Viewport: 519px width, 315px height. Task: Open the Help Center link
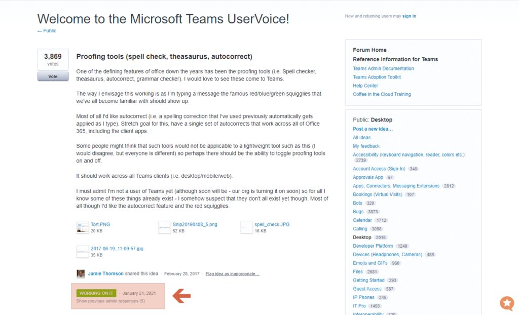pos(365,86)
